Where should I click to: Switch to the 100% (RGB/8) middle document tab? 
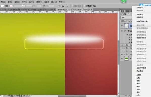(42, 10)
